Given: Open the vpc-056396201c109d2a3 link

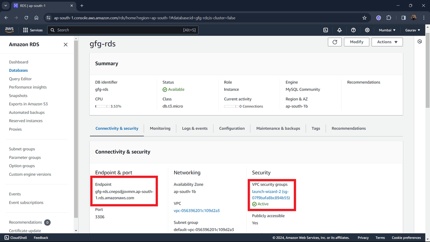Looking at the screenshot, I should [197, 210].
